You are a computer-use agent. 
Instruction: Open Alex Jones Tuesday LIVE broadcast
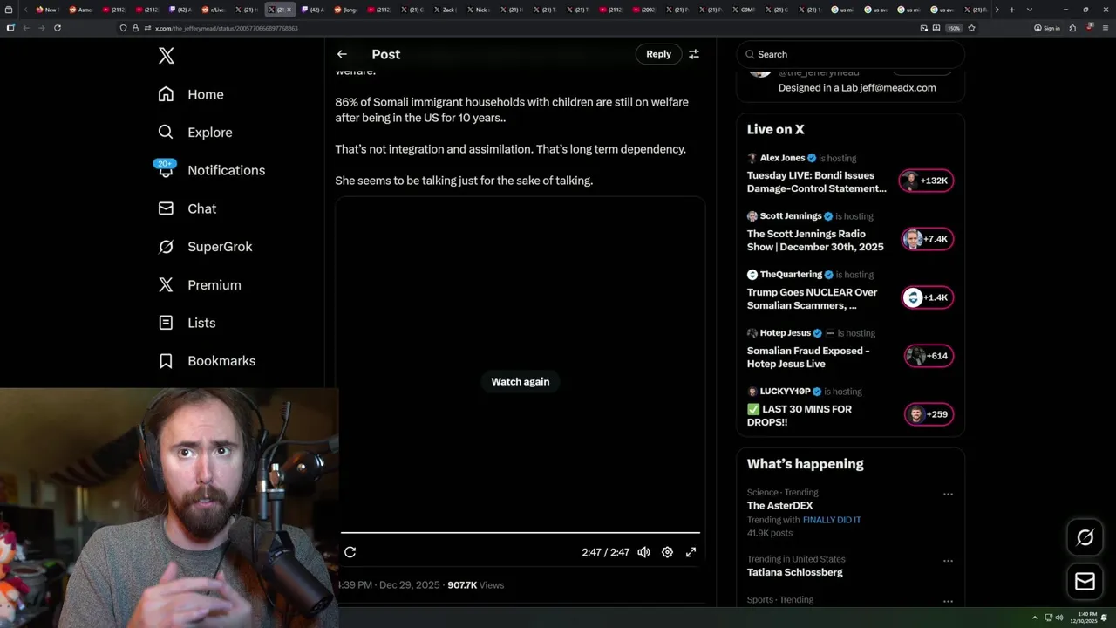[x=817, y=181]
